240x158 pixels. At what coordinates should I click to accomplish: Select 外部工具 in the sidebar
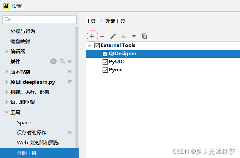(39, 153)
